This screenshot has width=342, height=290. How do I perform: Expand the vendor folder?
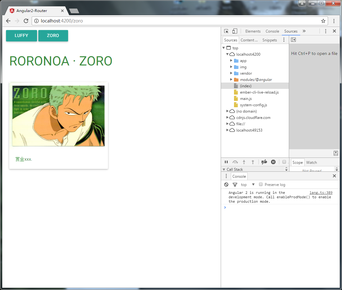[x=231, y=73]
